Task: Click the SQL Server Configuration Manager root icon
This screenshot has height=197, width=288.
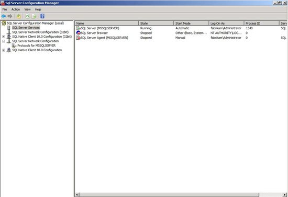Action: pos(4,24)
